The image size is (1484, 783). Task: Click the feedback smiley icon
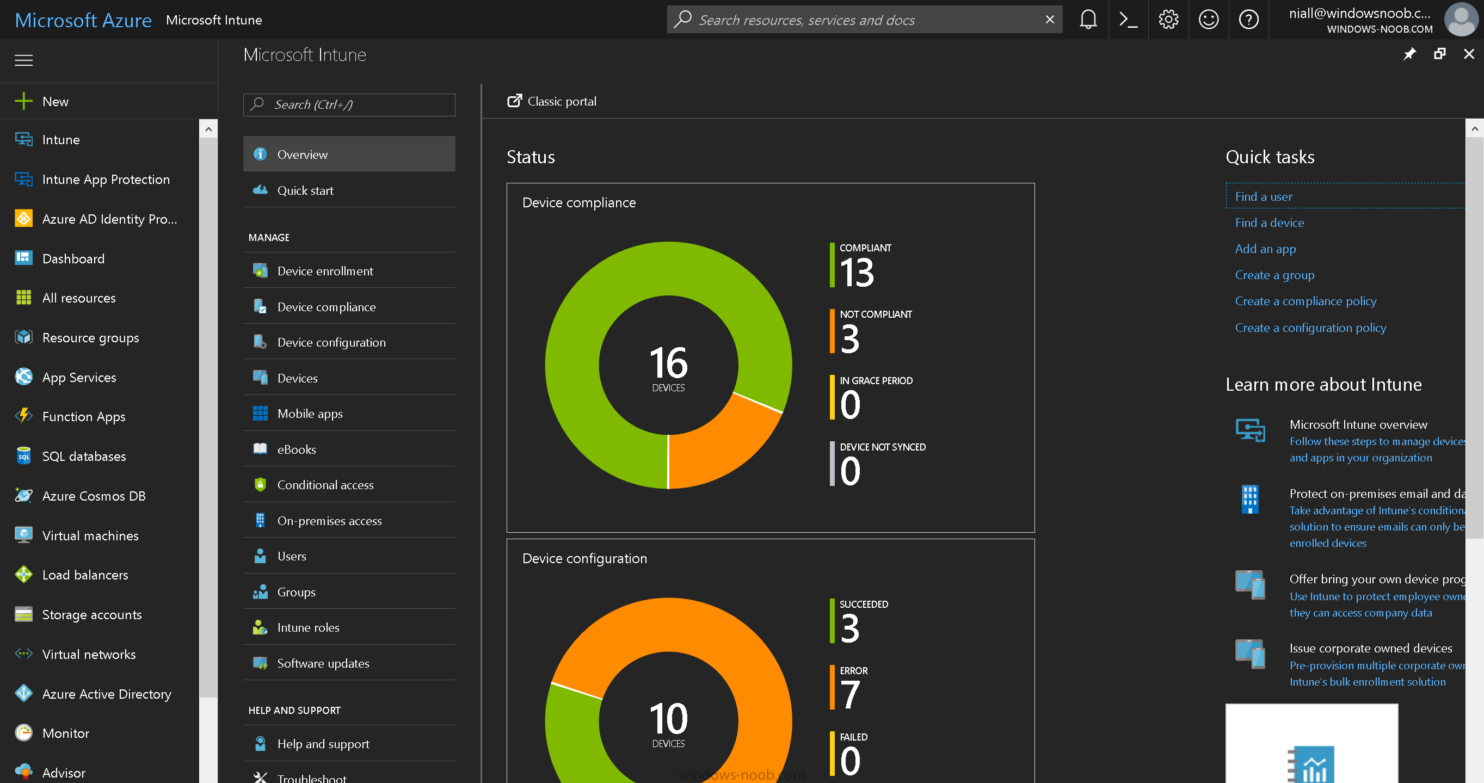(x=1208, y=20)
